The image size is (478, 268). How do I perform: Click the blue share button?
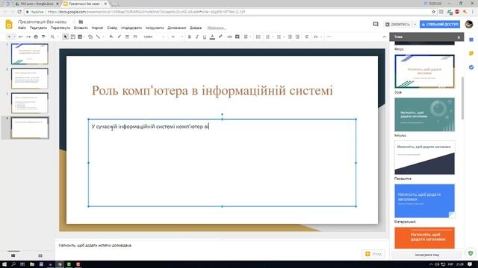click(x=440, y=25)
